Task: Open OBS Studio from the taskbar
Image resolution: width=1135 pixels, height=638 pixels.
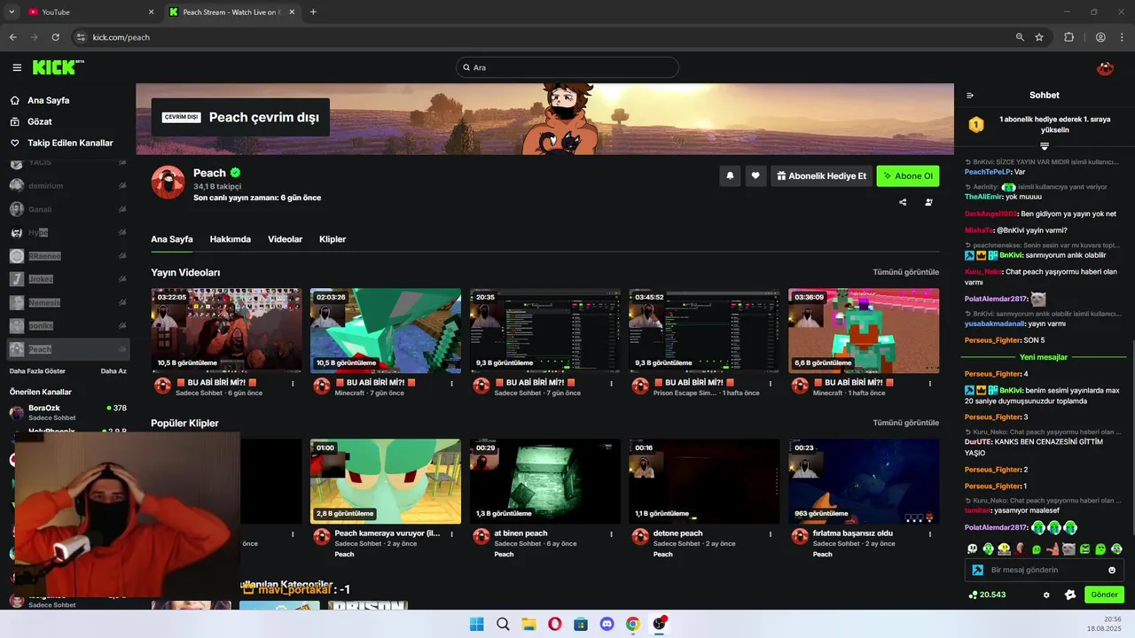Action: click(x=659, y=624)
